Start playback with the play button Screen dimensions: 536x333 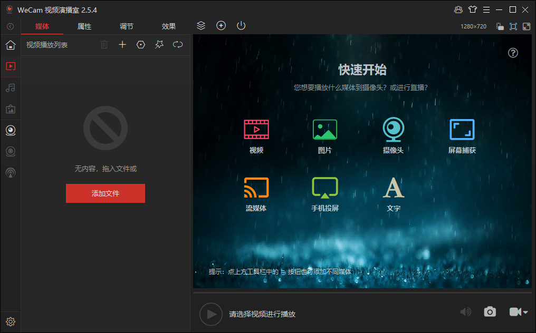tap(211, 314)
